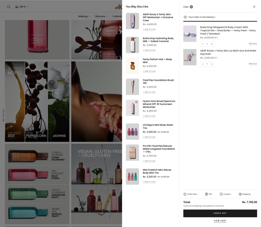Image resolution: width=261 pixels, height=227 pixels.
Task: Open A$AP Rocky SPF Moisturizer product thumbnail
Action: pos(132,21)
